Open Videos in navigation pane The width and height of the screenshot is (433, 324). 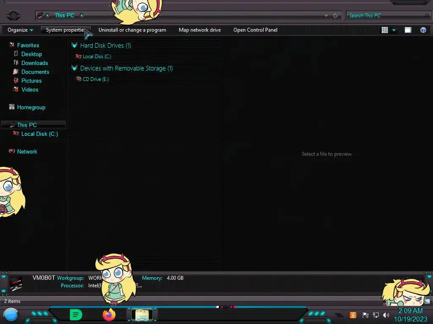(30, 89)
